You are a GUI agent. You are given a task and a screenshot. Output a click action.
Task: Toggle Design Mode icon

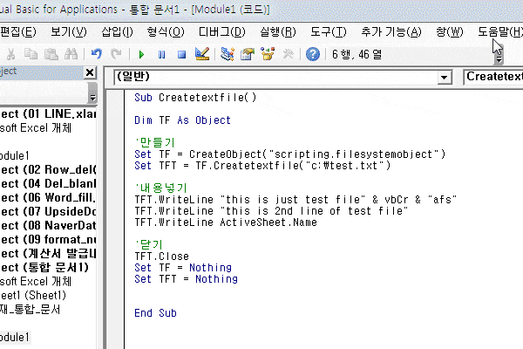202,54
